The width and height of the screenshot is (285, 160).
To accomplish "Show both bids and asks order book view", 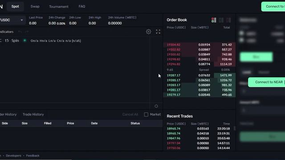I will tap(214, 20).
